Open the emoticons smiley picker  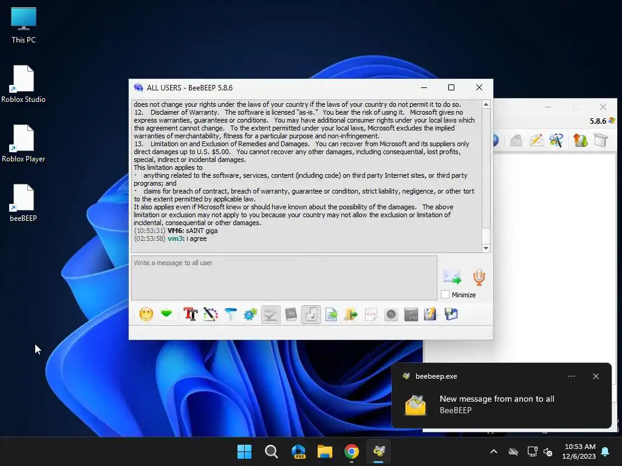[x=146, y=315]
